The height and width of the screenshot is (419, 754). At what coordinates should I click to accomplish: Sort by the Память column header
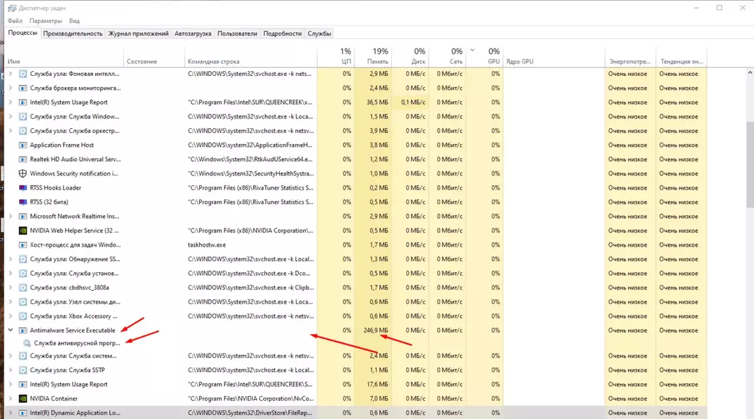pos(373,57)
